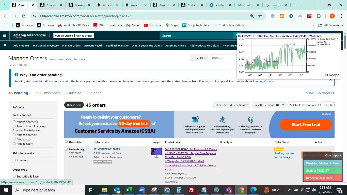Open the 'Results per page: 100' dropdown

coord(269,105)
